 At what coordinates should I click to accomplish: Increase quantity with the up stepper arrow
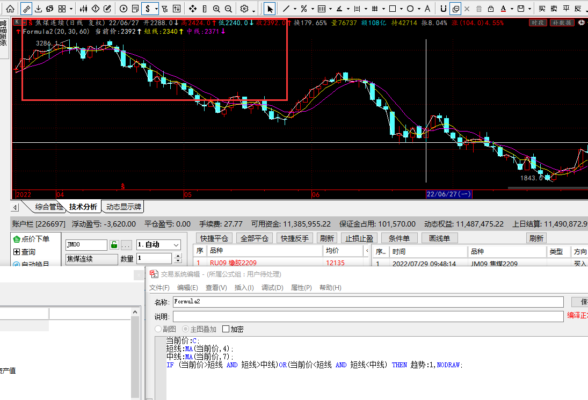[x=178, y=256]
